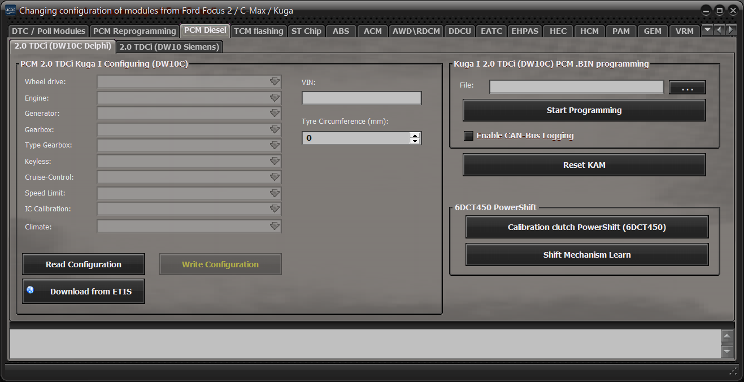Increase Tyre Circumference with up arrow
Image resolution: width=744 pixels, height=382 pixels.
[x=415, y=135]
